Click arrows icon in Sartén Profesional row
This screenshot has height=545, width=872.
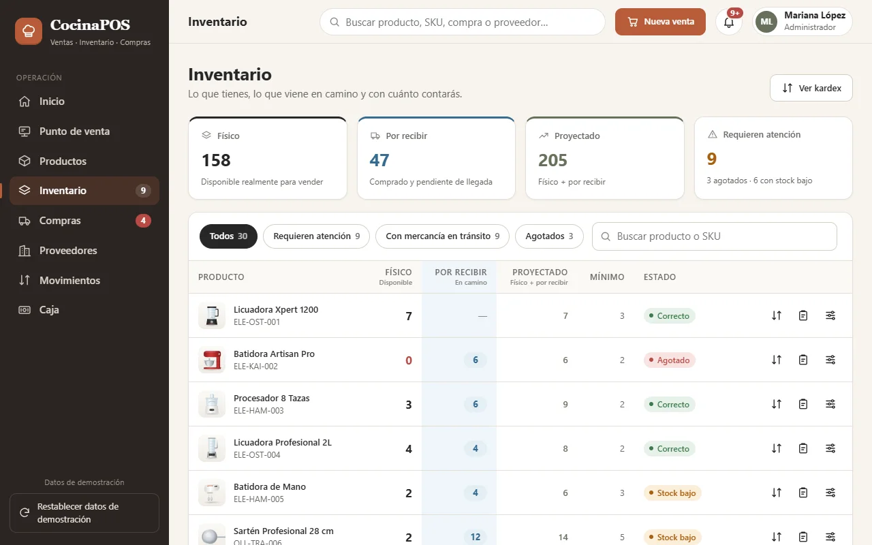click(x=777, y=537)
